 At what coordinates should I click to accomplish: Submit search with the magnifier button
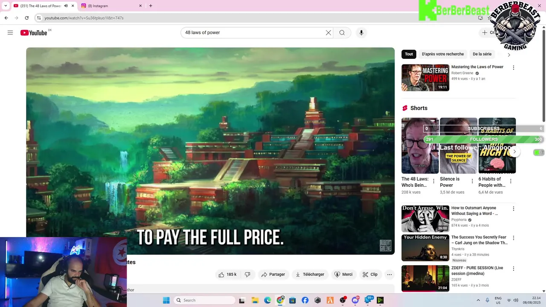(342, 33)
